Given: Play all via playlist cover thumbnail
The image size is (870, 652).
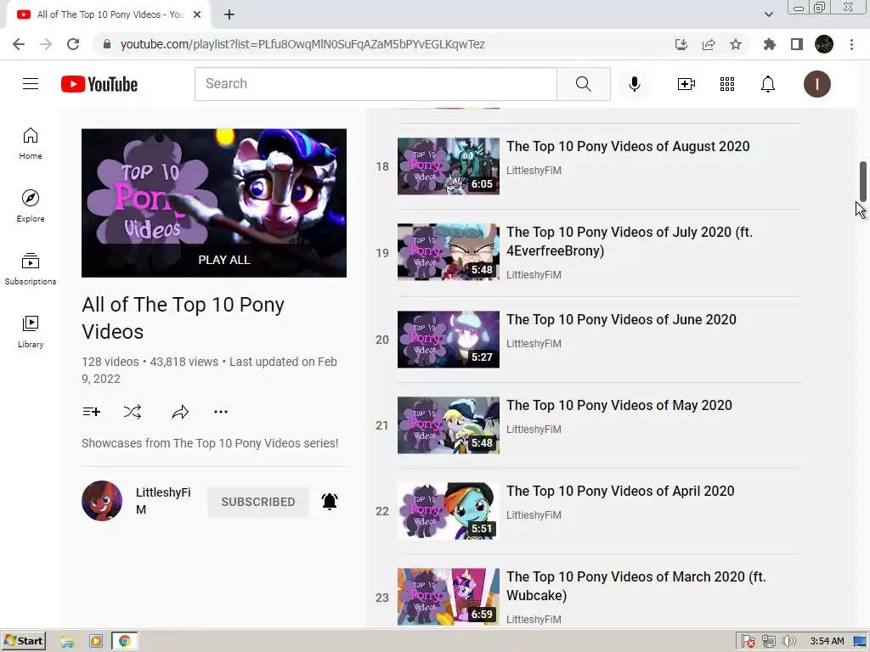Looking at the screenshot, I should [214, 203].
